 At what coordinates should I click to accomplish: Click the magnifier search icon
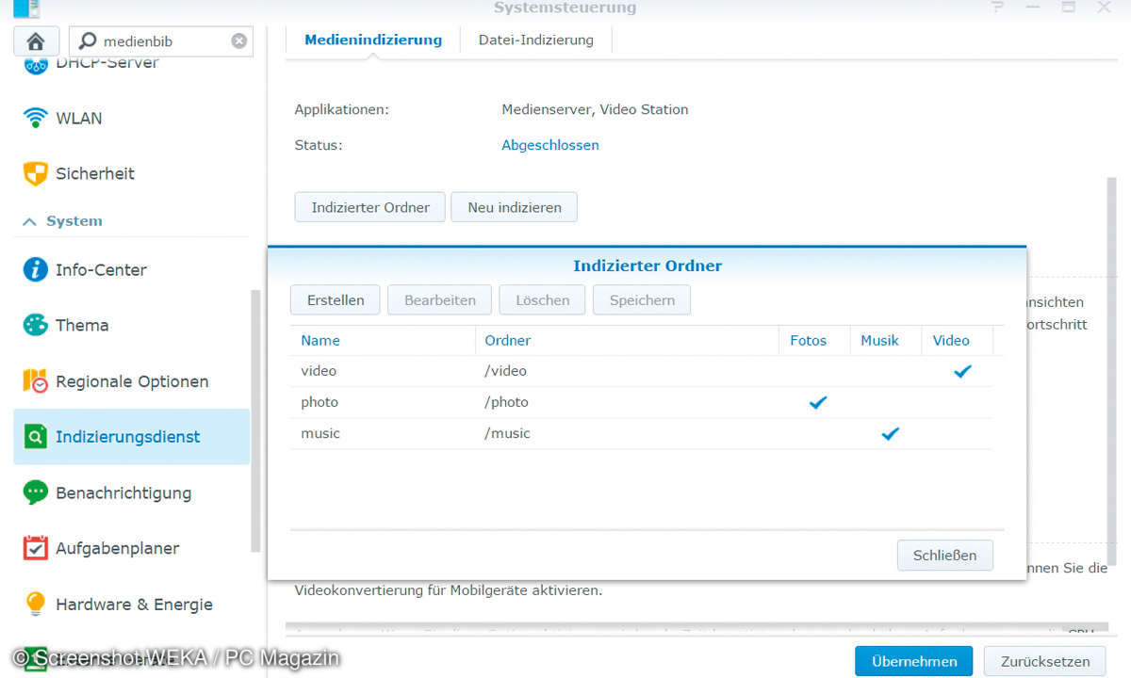coord(88,41)
